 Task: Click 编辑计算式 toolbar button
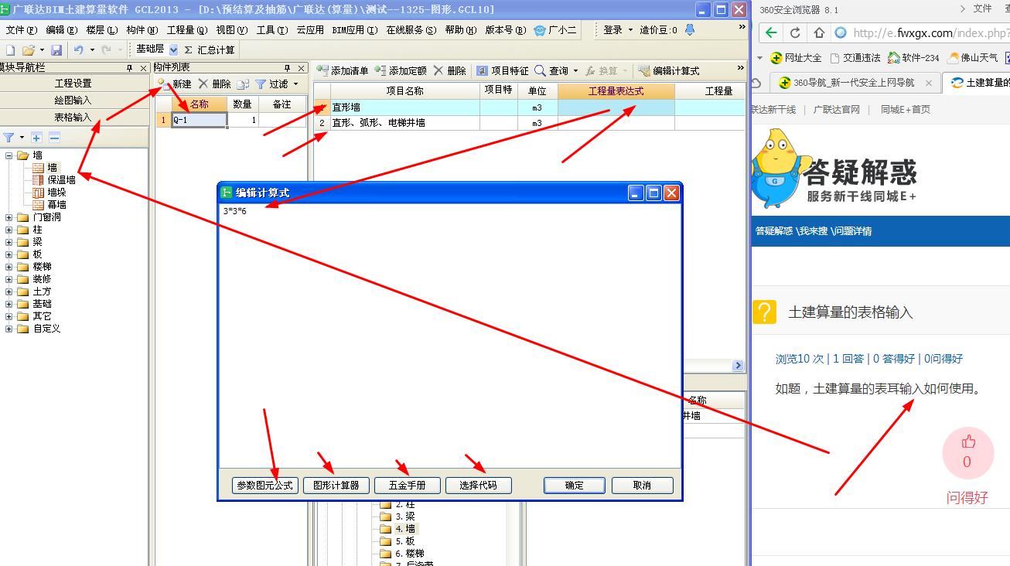coord(669,70)
